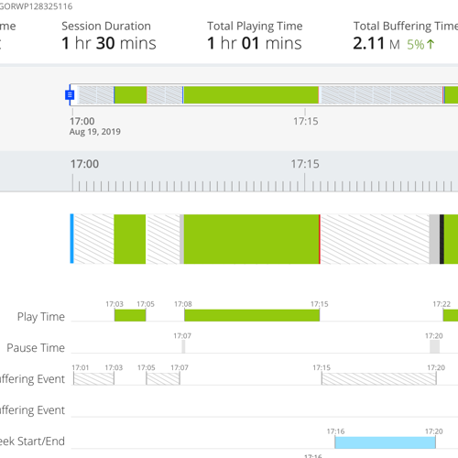Click the light blue Seek bar from 17:16 to 17:20

pyautogui.click(x=385, y=442)
